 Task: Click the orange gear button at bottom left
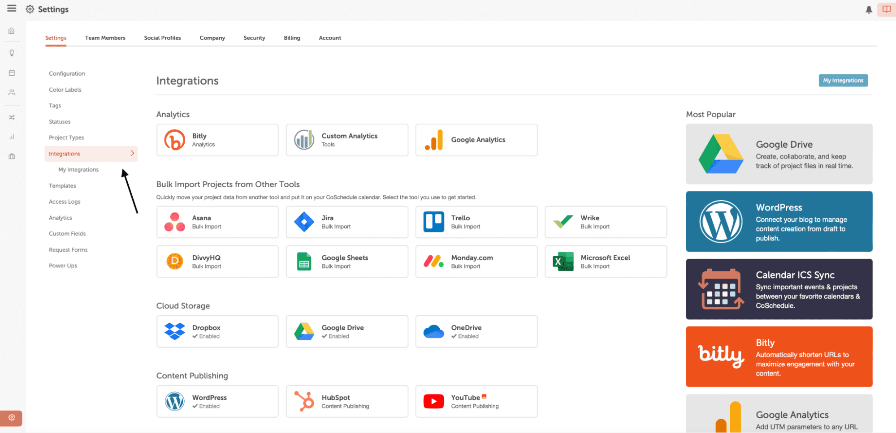click(x=12, y=417)
